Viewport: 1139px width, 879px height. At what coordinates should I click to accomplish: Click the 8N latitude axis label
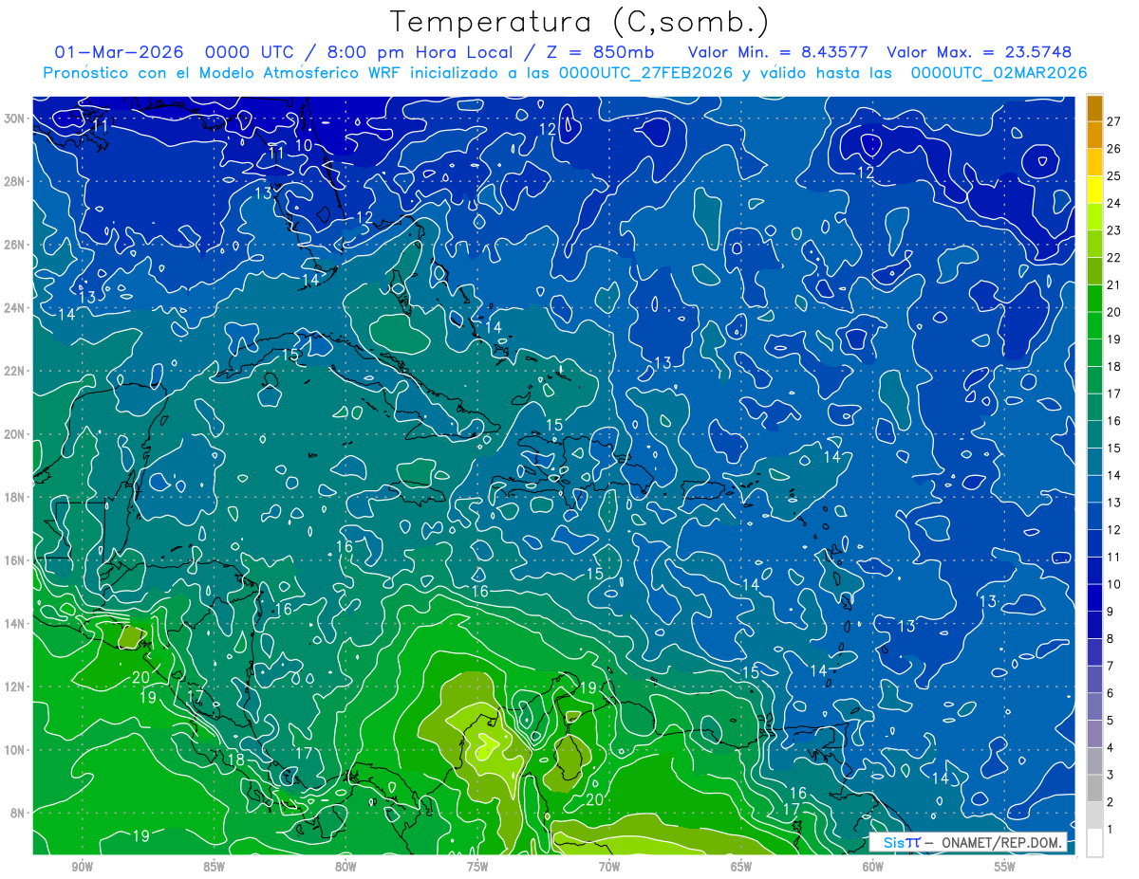click(18, 813)
